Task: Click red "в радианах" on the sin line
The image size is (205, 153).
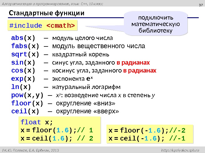Action: (x=133, y=63)
